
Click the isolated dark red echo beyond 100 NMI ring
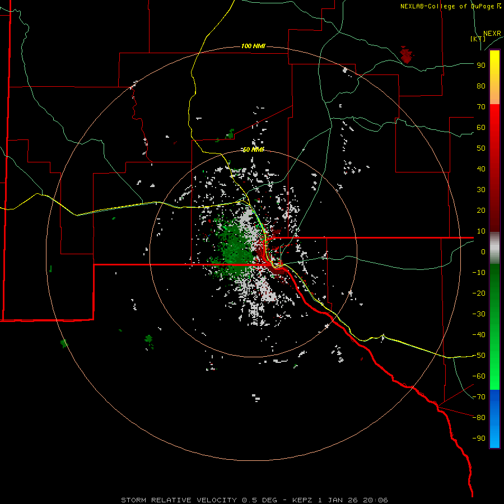tap(407, 55)
